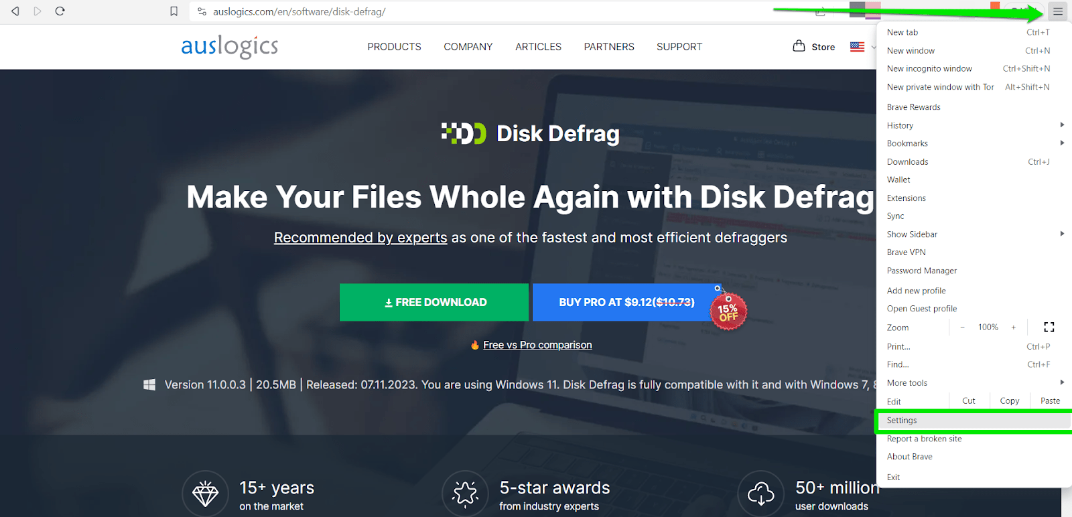Open the SUPPORT nav item
The width and height of the screenshot is (1072, 517).
tap(679, 47)
